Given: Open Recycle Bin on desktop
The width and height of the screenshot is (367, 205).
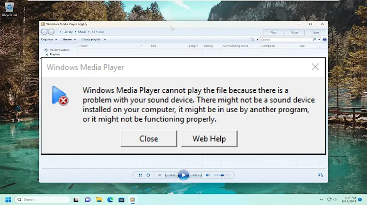Looking at the screenshot, I should click(9, 9).
